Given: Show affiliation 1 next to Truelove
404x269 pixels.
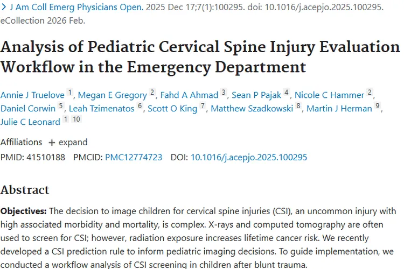Looking at the screenshot, I should click(x=69, y=93).
